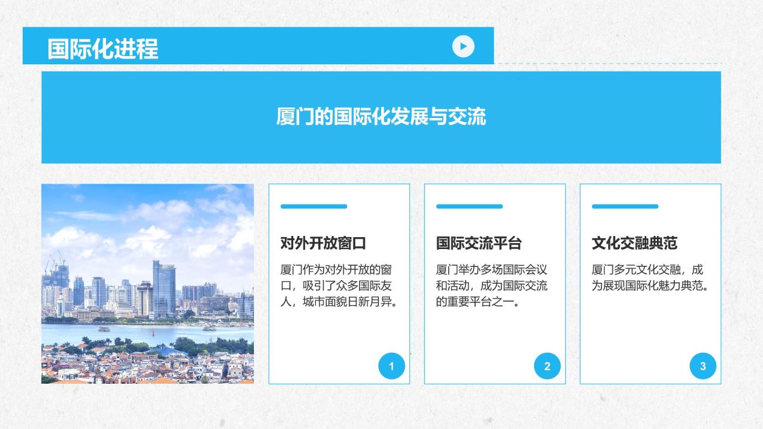Screen dimensions: 763x429
Task: Select the Xiamen city skyline photo
Action: click(147, 284)
